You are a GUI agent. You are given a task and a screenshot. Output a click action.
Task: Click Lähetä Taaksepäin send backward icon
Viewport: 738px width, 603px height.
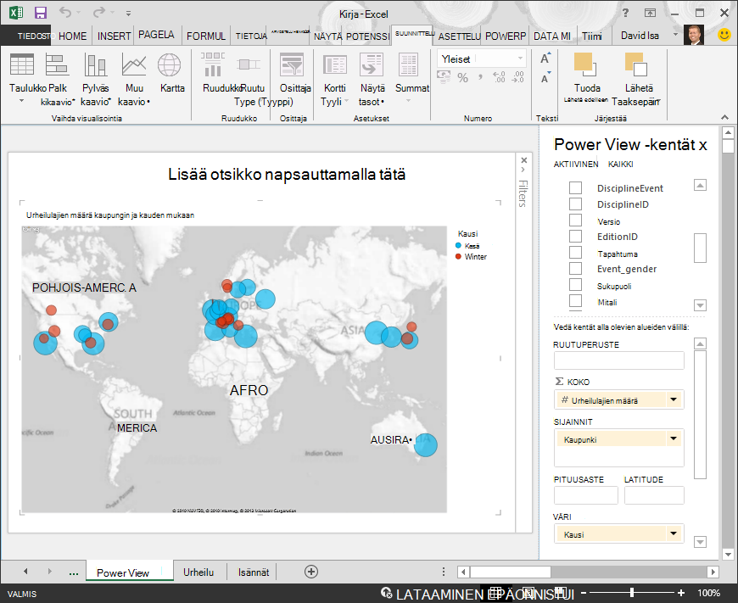(x=636, y=64)
